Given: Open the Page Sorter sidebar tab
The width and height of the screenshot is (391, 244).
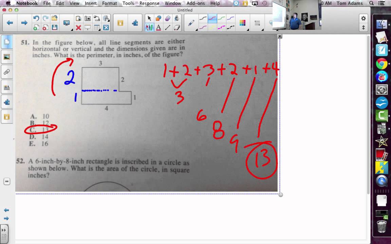Looking at the screenshot, I should pos(7,42).
